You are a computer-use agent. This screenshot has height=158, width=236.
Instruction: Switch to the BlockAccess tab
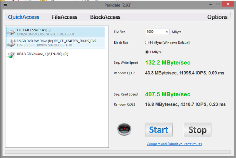[105, 17]
